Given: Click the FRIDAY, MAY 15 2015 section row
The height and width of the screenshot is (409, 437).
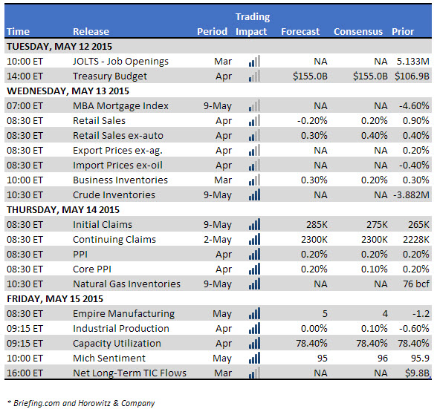Looking at the screenshot, I should (x=218, y=298).
